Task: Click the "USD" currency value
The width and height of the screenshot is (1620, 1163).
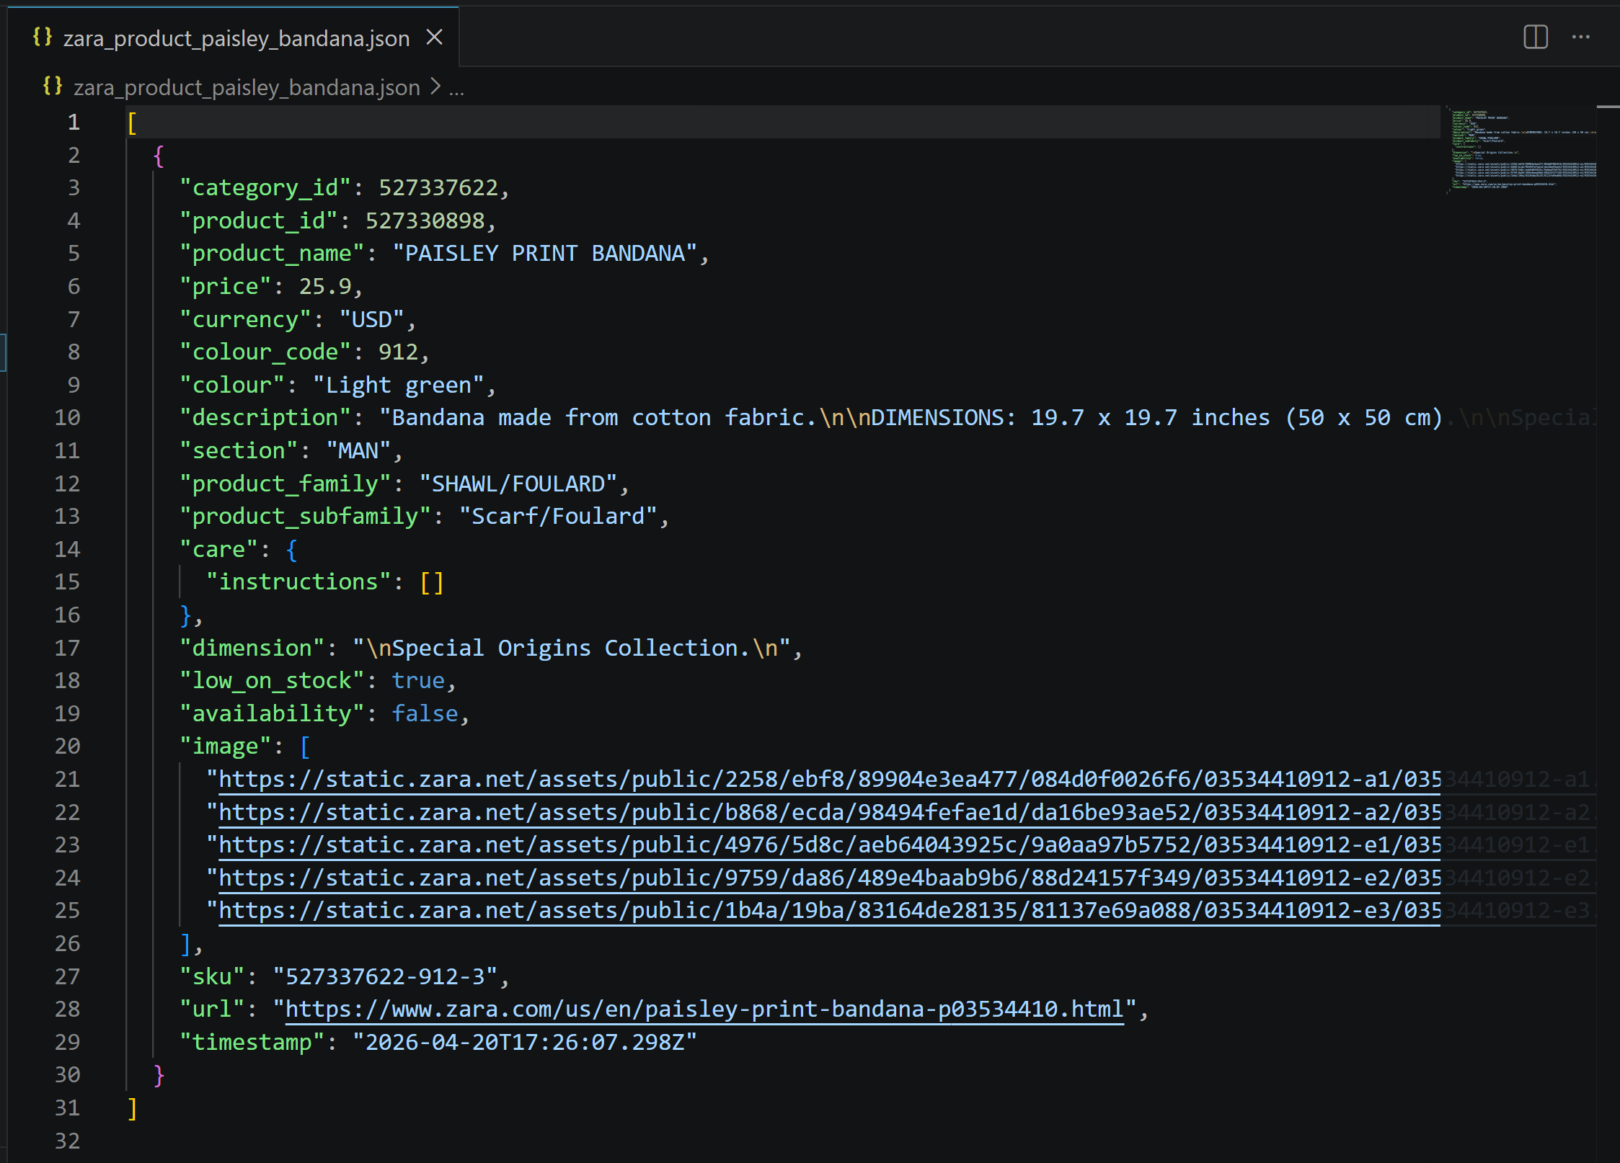Action: click(371, 319)
